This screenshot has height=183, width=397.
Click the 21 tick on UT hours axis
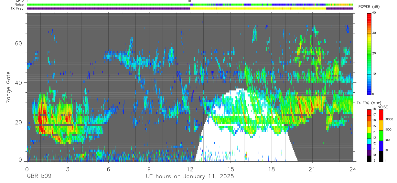coord(312,169)
